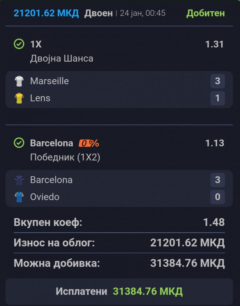Click the Исплатени 31384.76 МКД payout bar
The height and width of the screenshot is (306, 240).
point(119,291)
